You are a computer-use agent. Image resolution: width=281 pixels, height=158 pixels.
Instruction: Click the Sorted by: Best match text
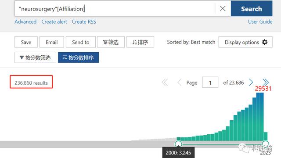(x=191, y=42)
